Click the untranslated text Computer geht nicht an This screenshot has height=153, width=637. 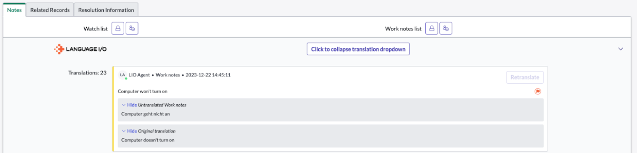(x=145, y=114)
